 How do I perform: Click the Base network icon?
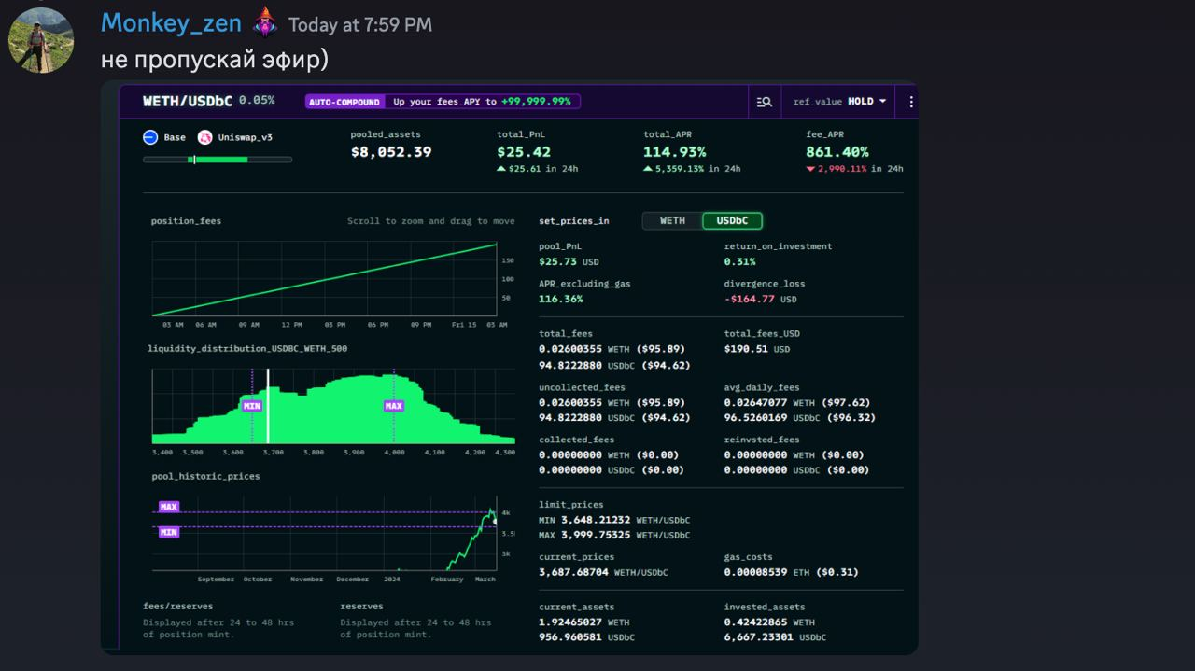pos(150,137)
